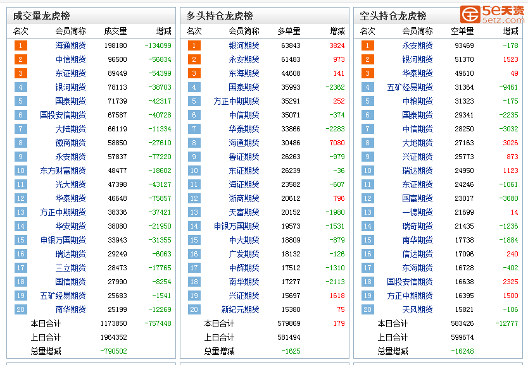Screen dimensions: 528x365
Task: Open 新纪元期货 member link
Action: 240,309
